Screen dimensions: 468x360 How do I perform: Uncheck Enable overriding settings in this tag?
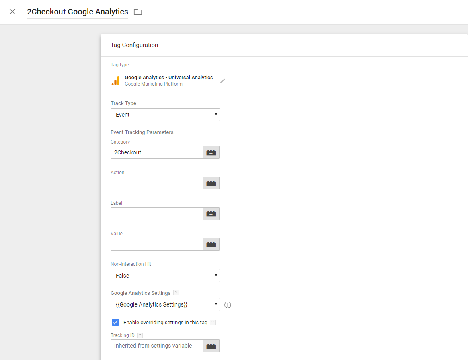(x=115, y=322)
